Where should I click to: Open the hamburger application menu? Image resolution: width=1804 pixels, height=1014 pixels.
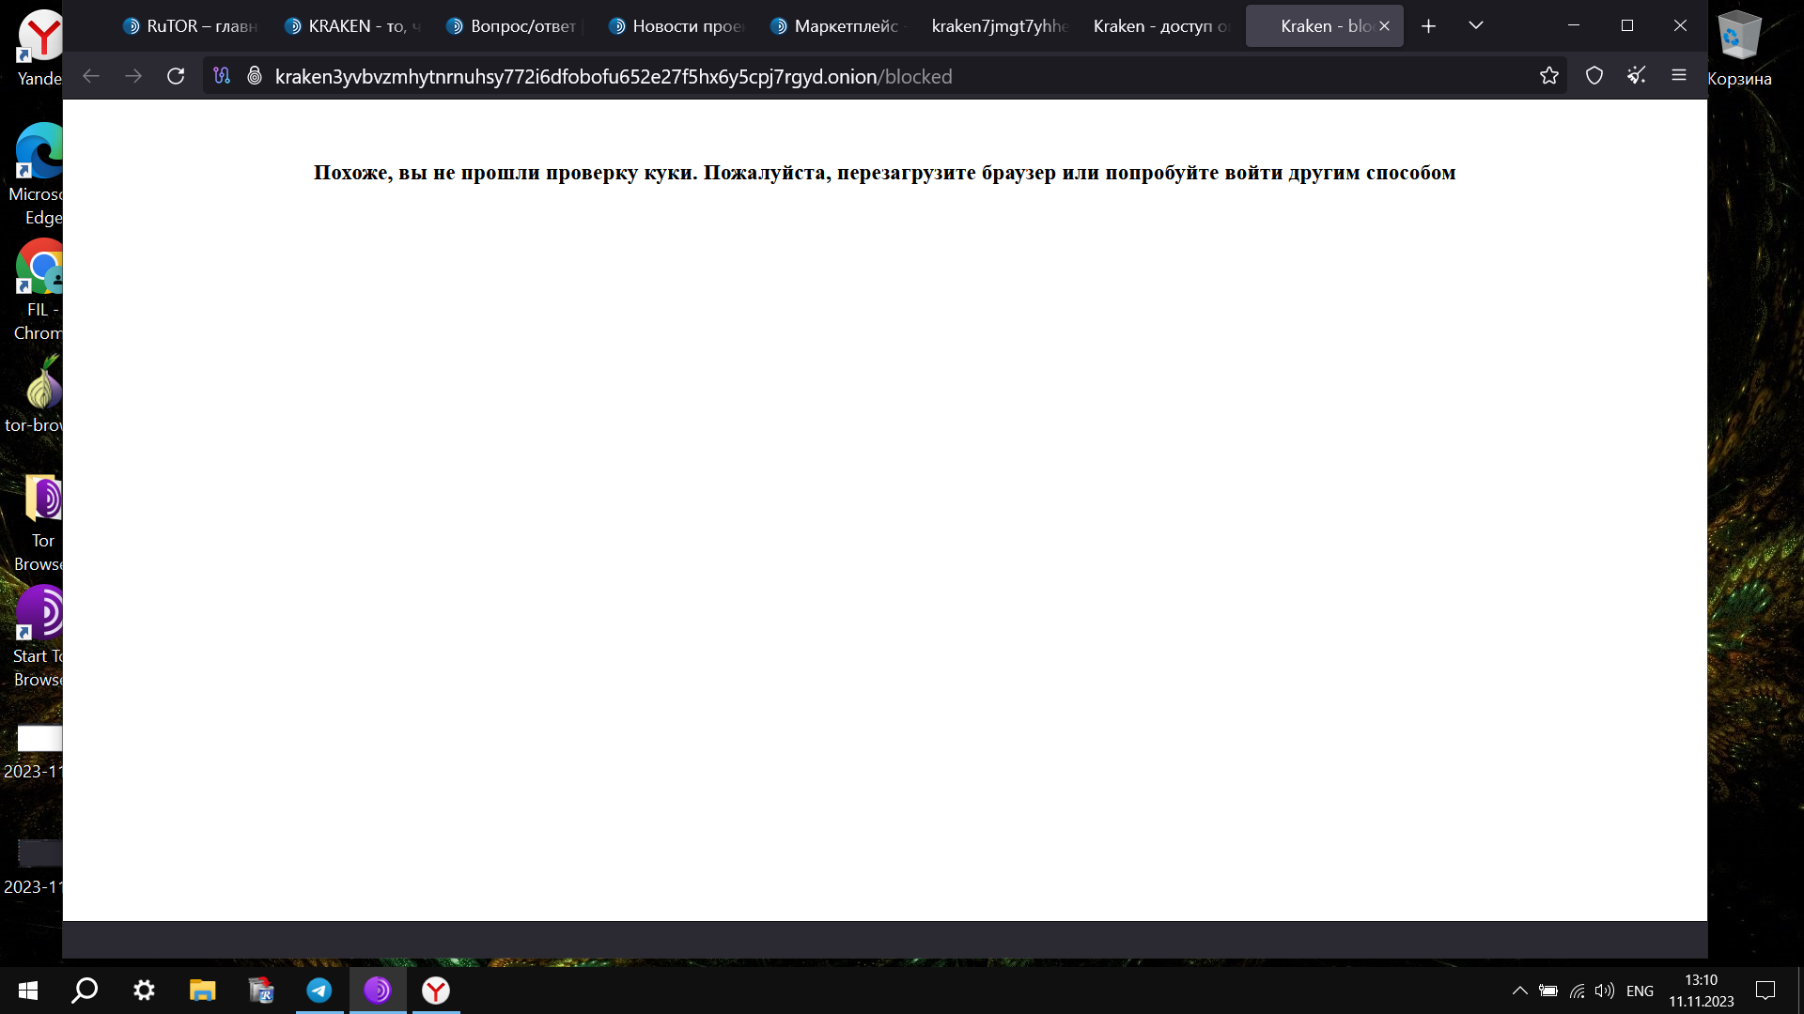[1679, 76]
